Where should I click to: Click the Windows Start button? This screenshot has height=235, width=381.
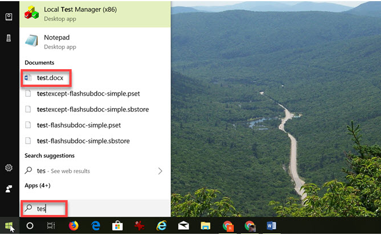(x=9, y=225)
